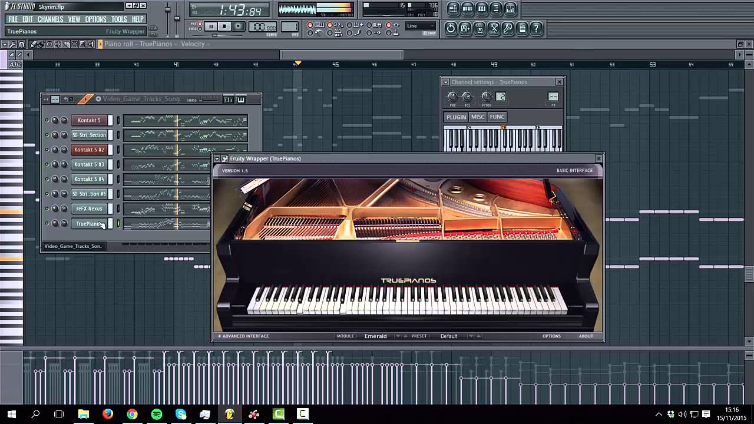The image size is (754, 424).
Task: Open the OPTIONS menu
Action: click(95, 19)
